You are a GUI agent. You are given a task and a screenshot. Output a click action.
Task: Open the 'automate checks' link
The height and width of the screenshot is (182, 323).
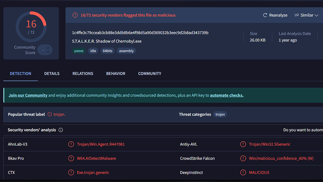point(227,95)
